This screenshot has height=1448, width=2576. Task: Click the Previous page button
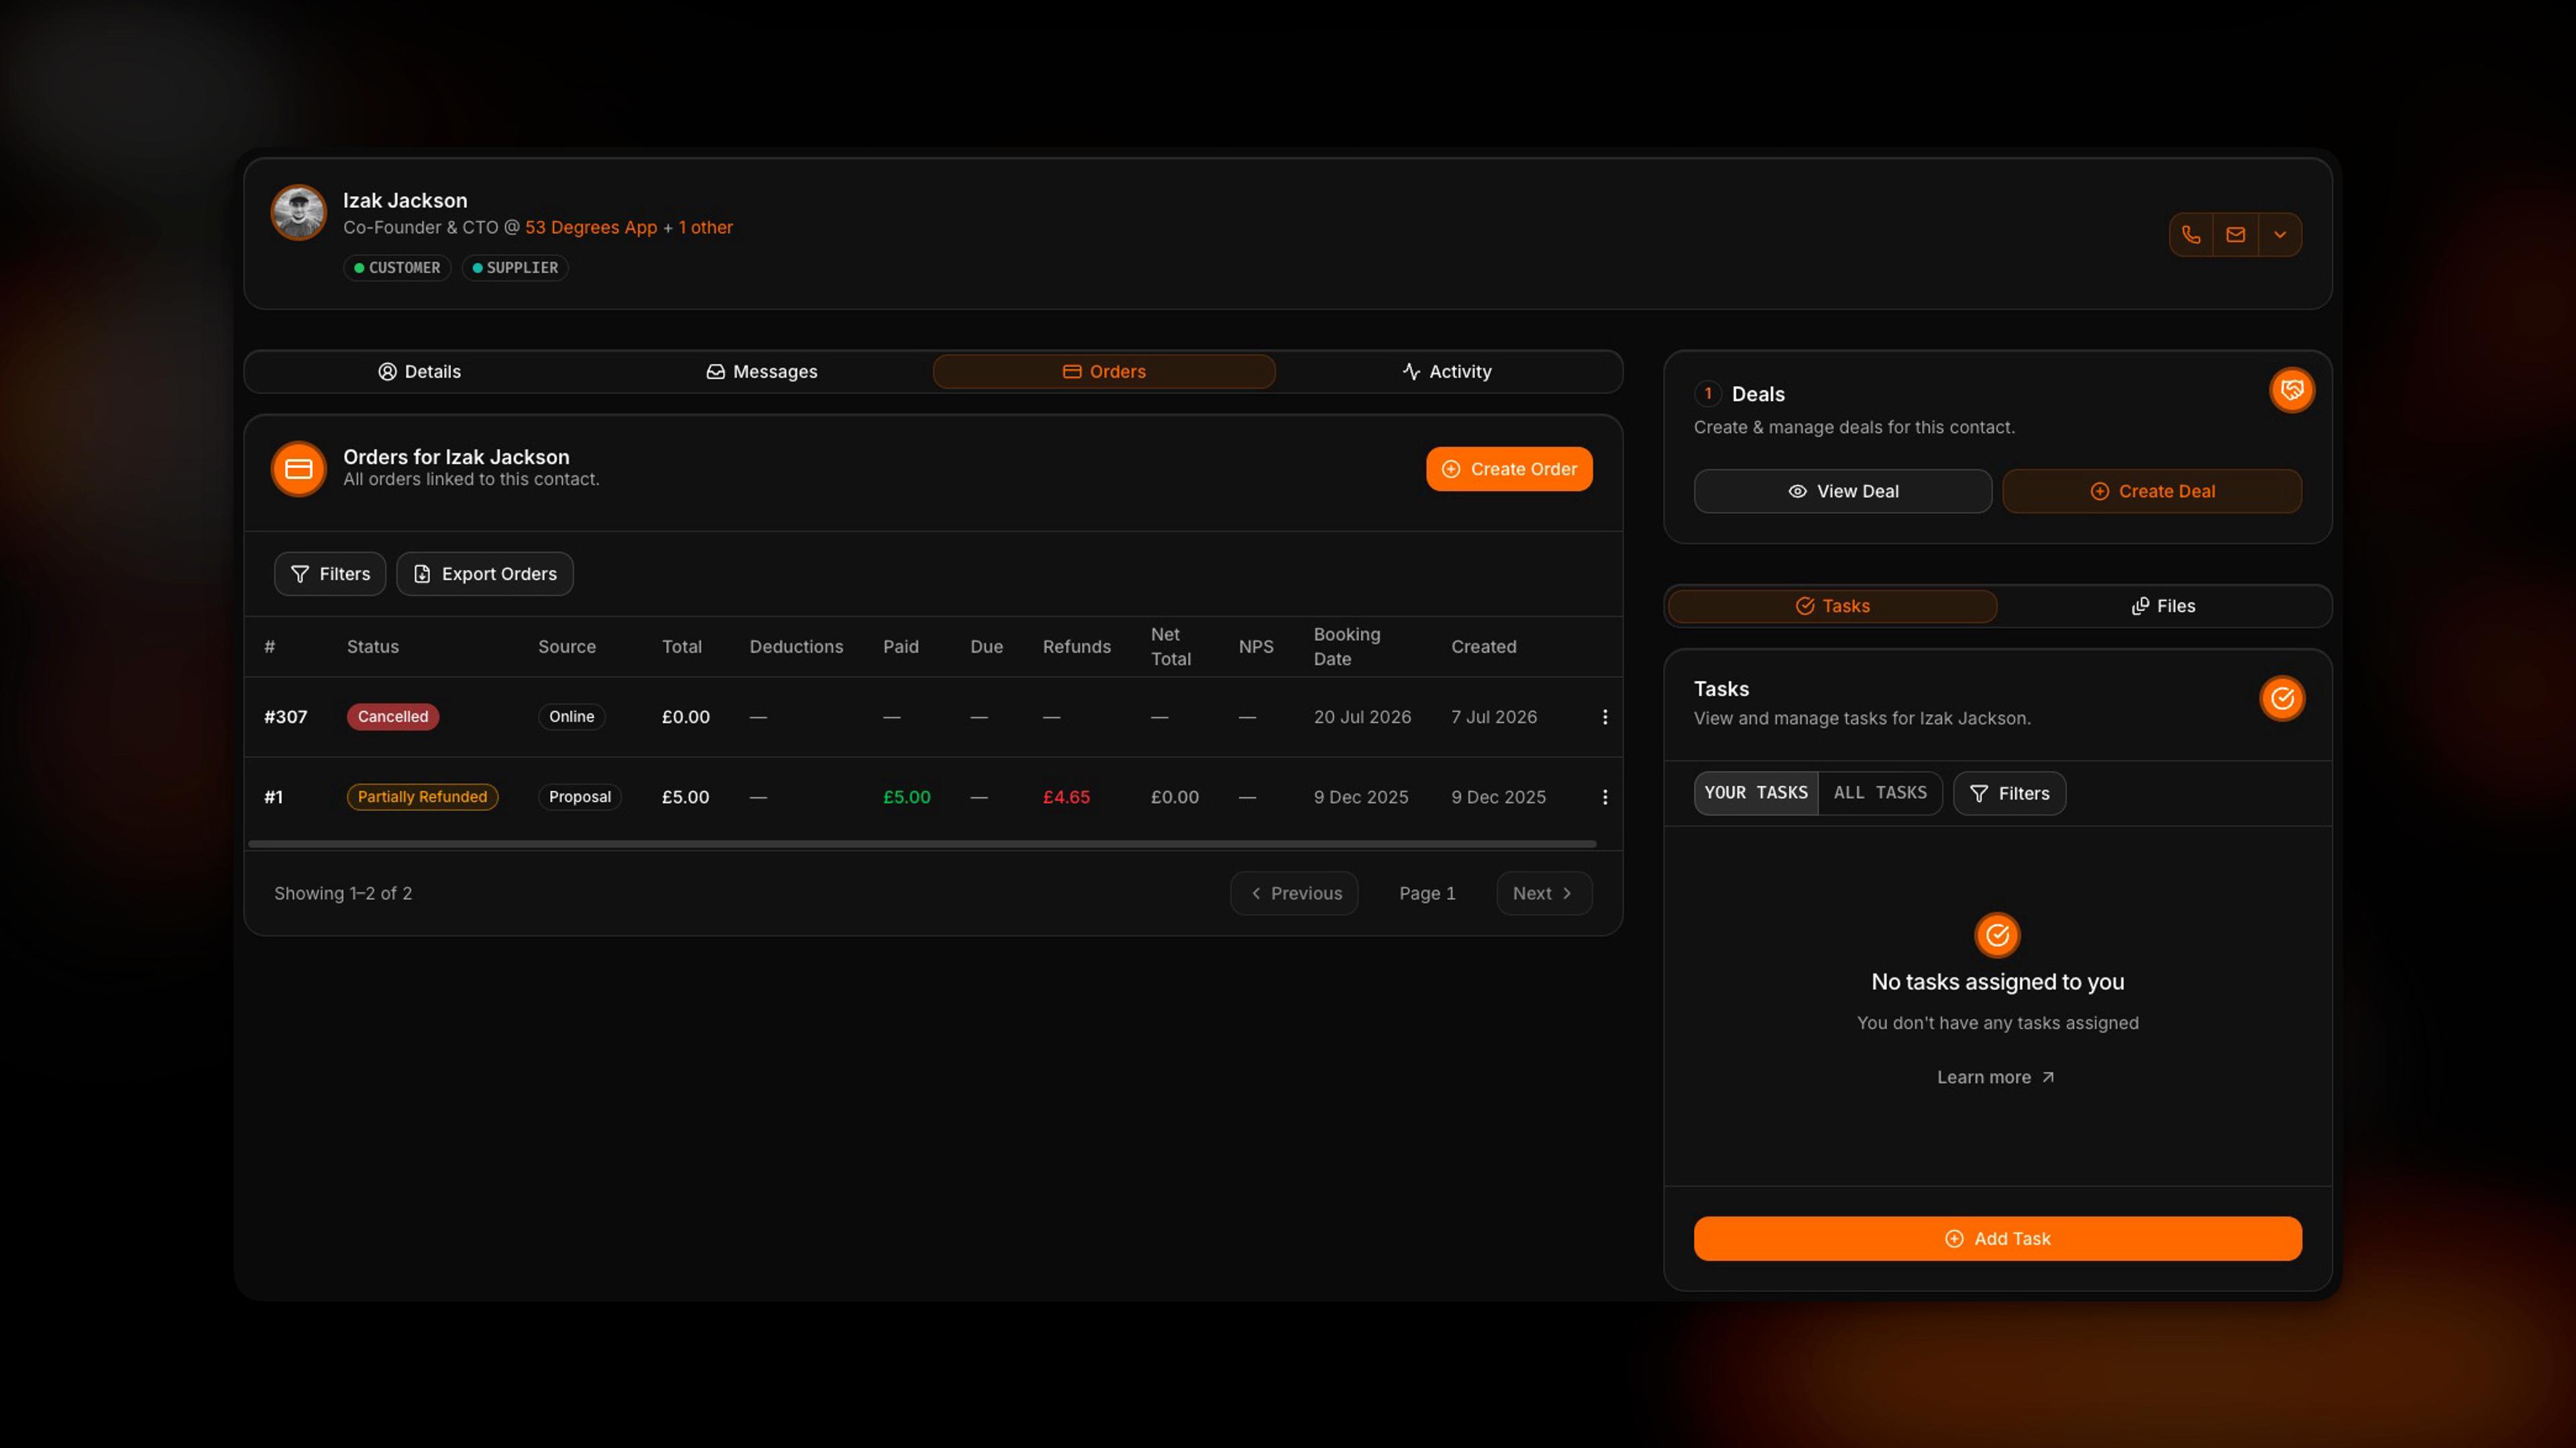[1295, 894]
